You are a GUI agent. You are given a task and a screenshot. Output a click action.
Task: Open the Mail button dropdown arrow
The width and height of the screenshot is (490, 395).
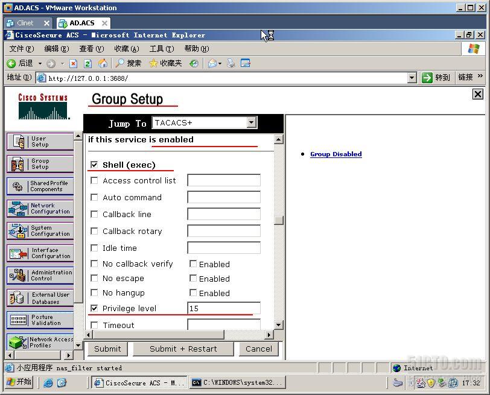point(220,64)
